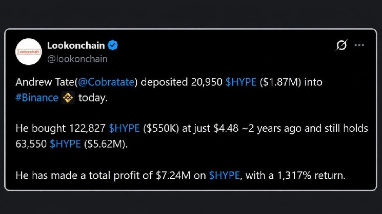The width and height of the screenshot is (382, 214).
Task: Click the word today after Binance logo
Action: pos(93,98)
